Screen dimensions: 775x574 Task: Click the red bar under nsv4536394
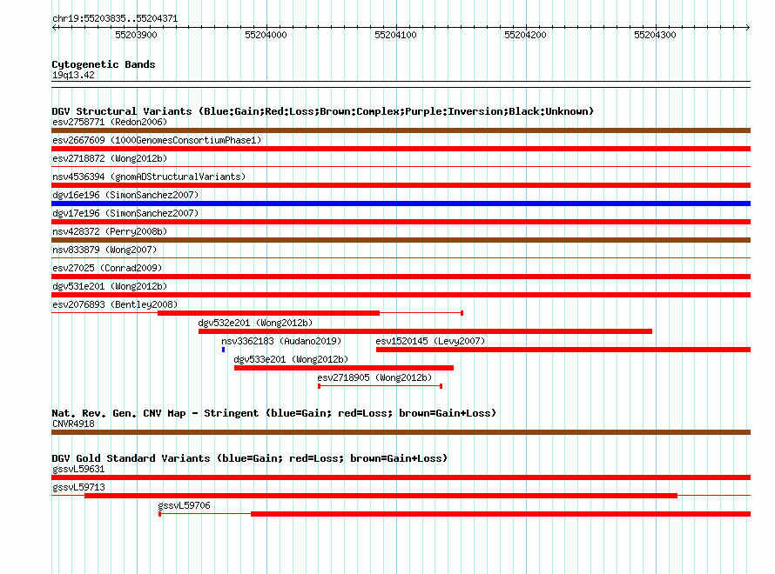[401, 185]
